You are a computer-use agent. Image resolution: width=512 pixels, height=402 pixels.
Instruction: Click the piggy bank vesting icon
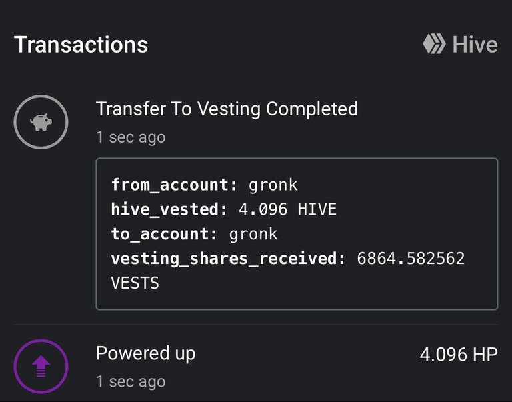tap(41, 122)
